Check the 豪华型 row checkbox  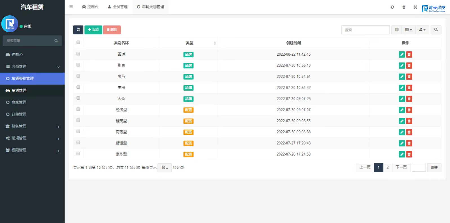[x=78, y=154]
